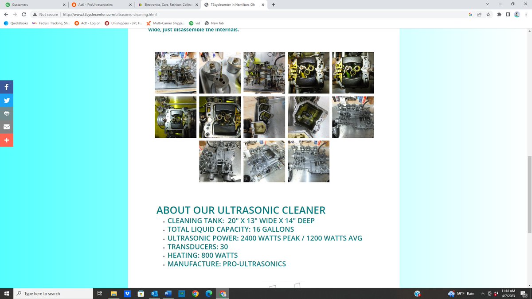Open last thumbnail in third row
This screenshot has width=532, height=299.
[x=309, y=161]
